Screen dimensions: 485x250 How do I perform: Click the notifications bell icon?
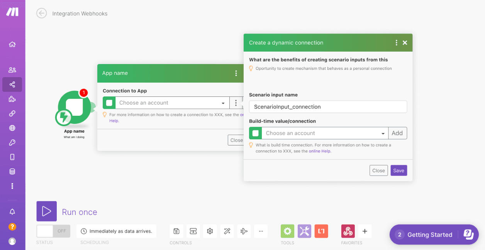[x=12, y=212]
